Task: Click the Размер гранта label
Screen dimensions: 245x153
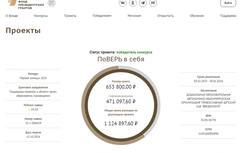Action: click(x=121, y=81)
